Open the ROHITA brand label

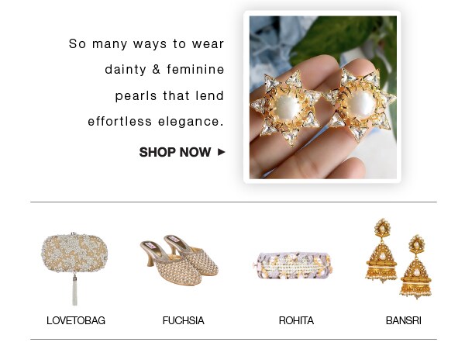[296, 320]
